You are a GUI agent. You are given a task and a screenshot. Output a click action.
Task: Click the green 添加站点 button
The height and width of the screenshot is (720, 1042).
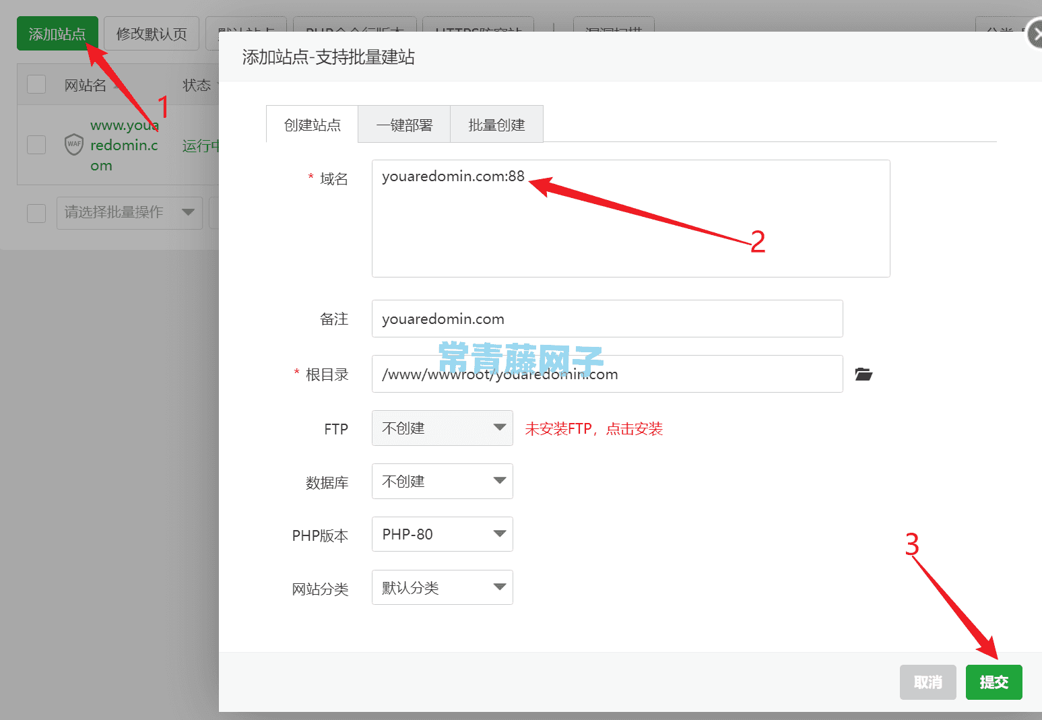57,33
